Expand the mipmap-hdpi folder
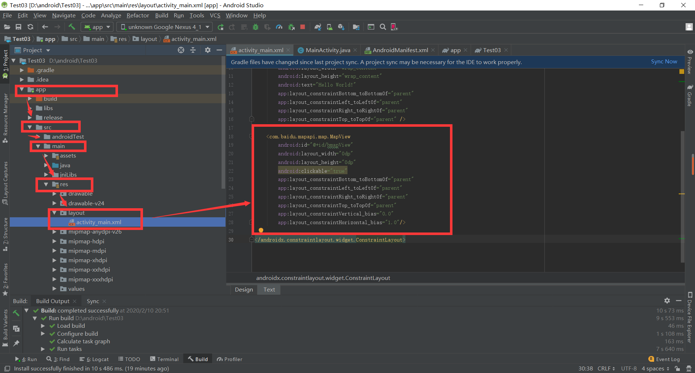Screen dimensions: 695x373 [54, 241]
